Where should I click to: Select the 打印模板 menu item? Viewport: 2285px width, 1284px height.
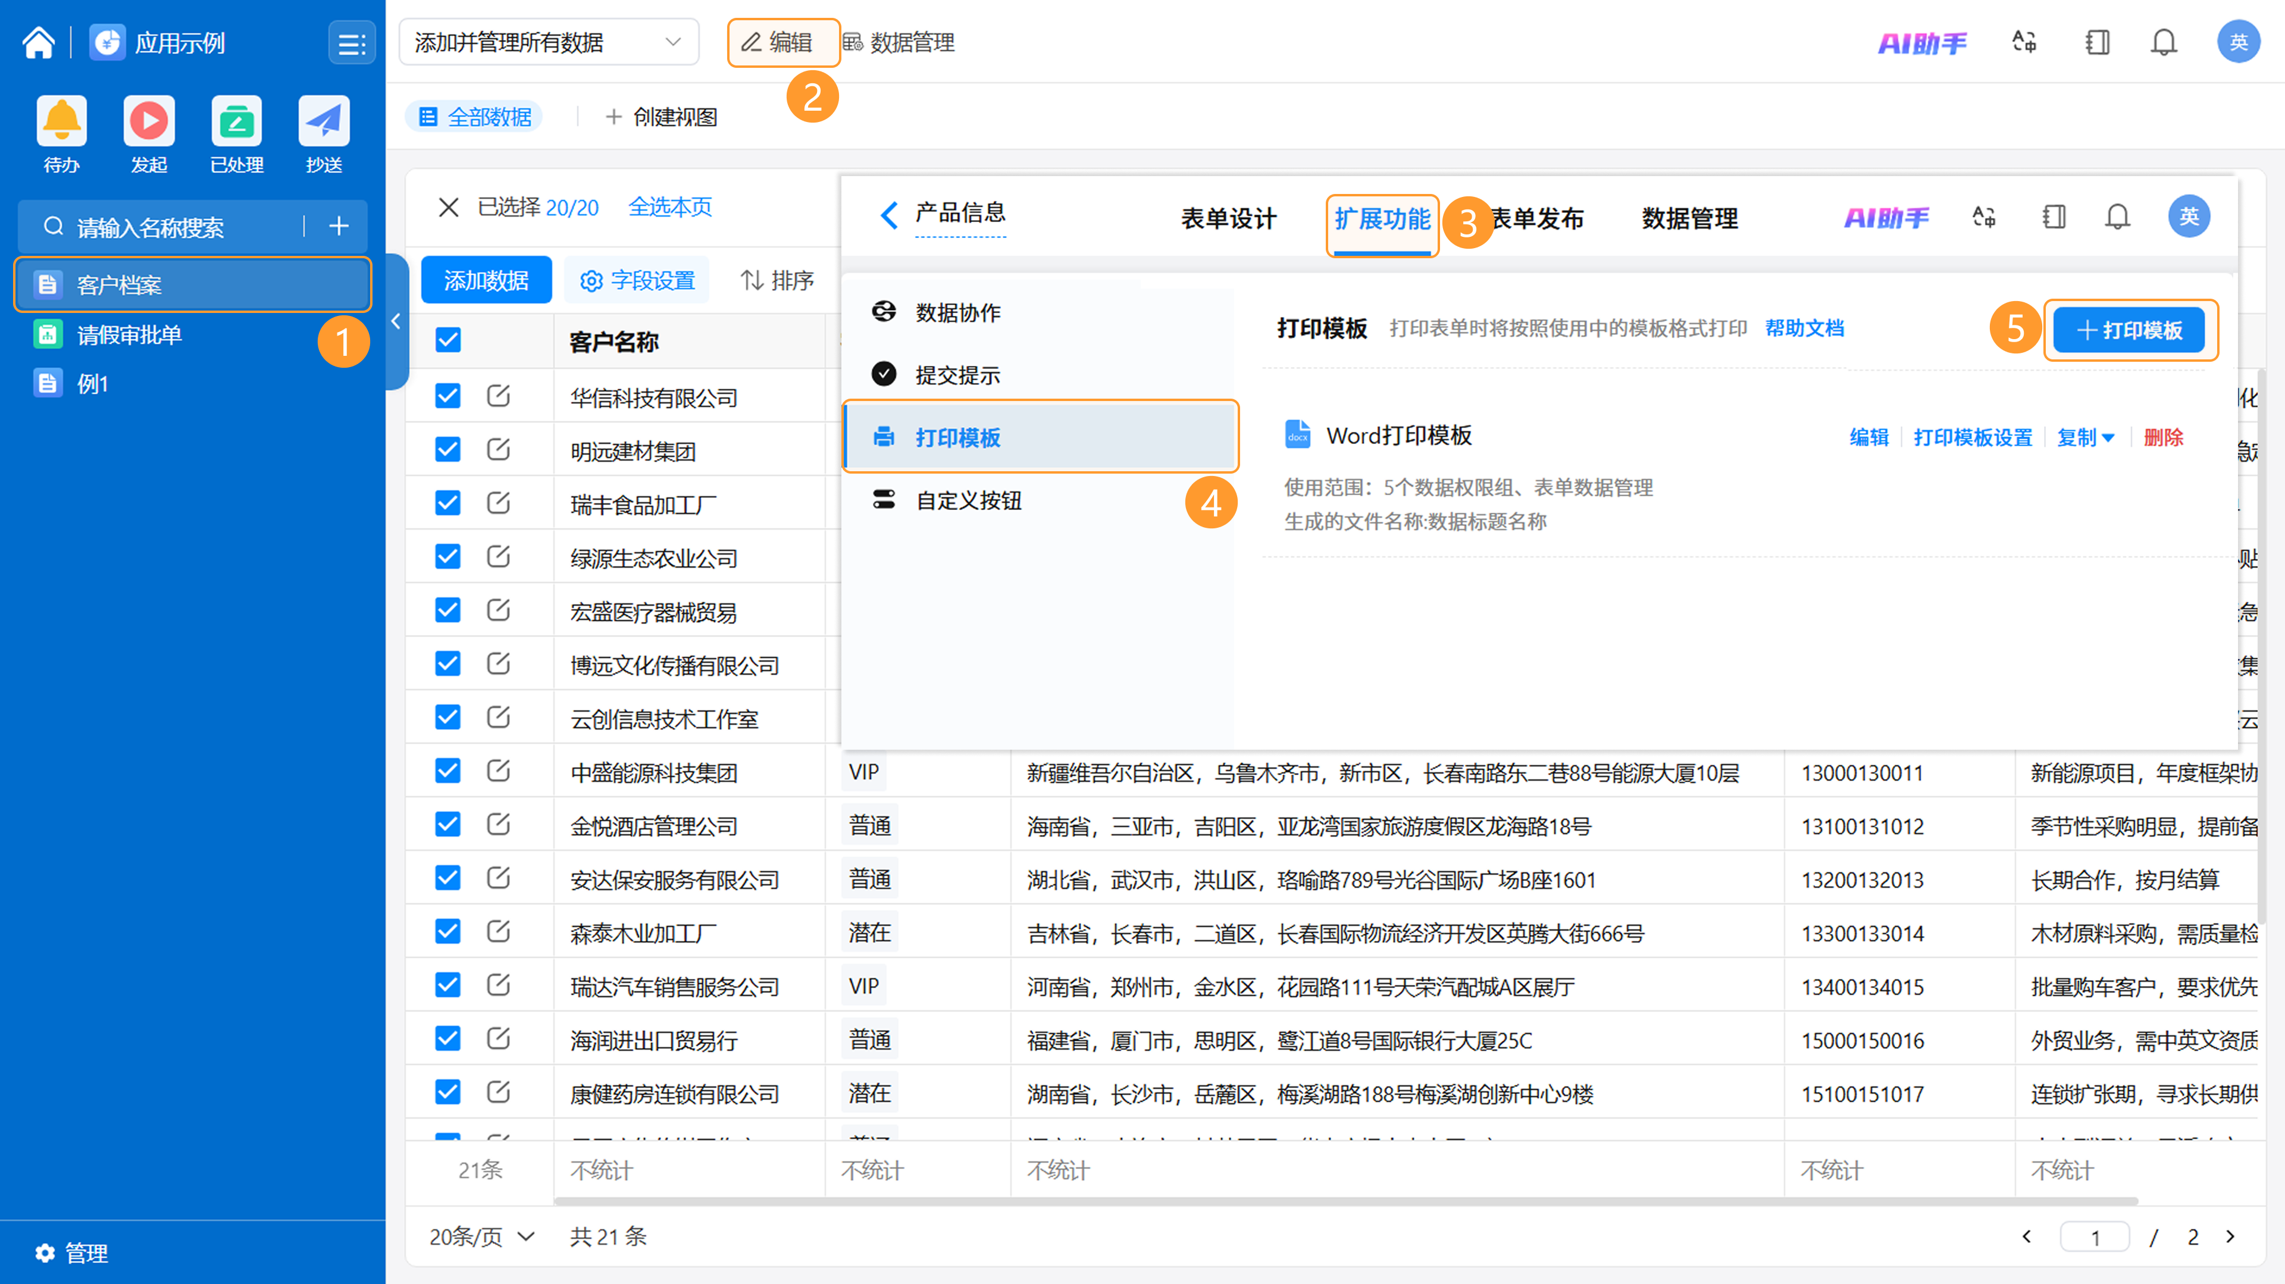click(x=1040, y=437)
